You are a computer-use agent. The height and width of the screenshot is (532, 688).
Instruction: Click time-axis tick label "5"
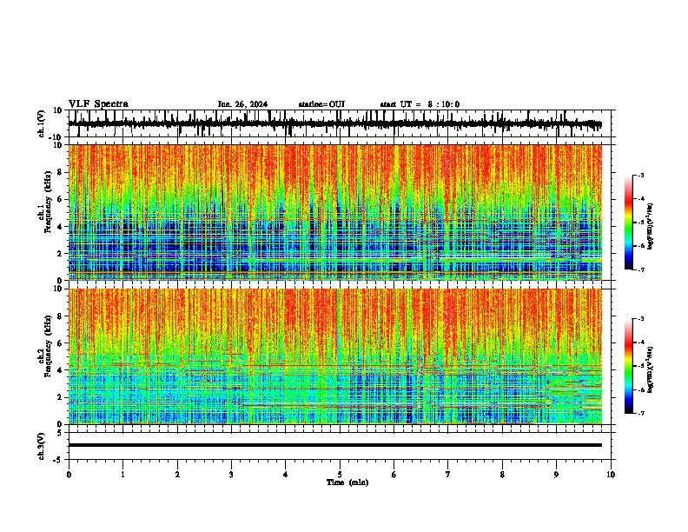[340, 475]
